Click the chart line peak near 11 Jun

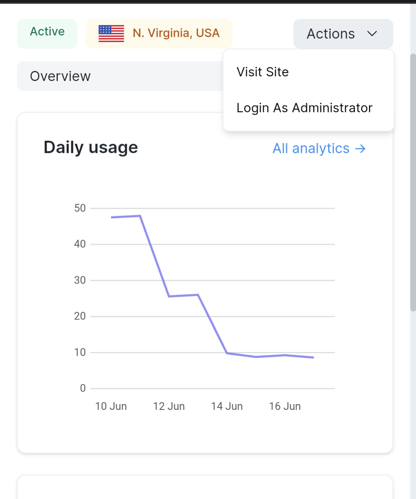[x=140, y=216]
